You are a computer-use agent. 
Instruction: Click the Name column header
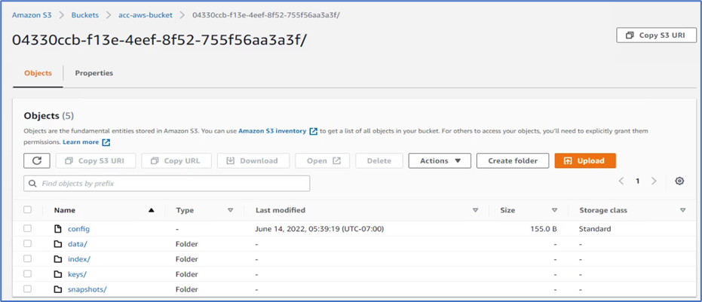(x=65, y=210)
